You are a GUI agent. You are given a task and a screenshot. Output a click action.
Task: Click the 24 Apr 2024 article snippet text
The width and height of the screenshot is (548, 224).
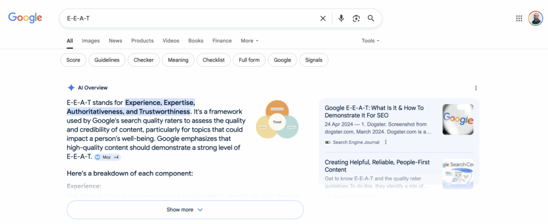(x=378, y=128)
